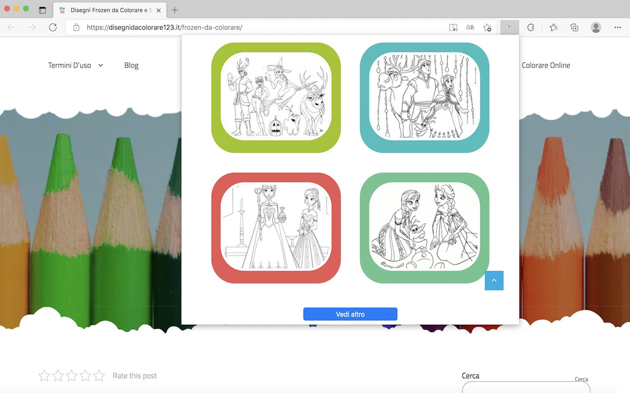630x393 pixels.
Task: Open a new tab with plus button
Action: [175, 10]
